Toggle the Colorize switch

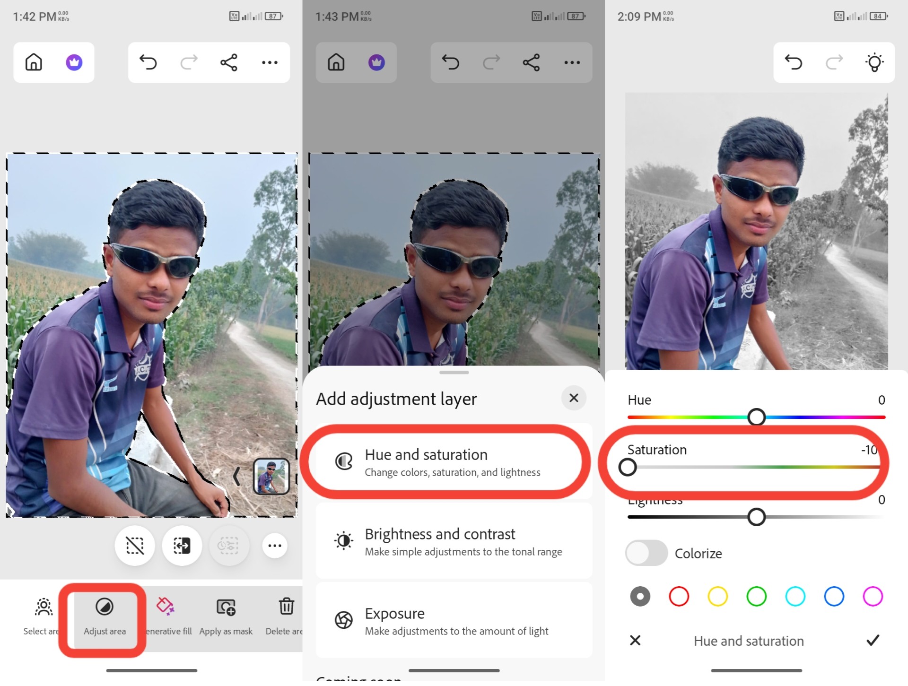646,553
